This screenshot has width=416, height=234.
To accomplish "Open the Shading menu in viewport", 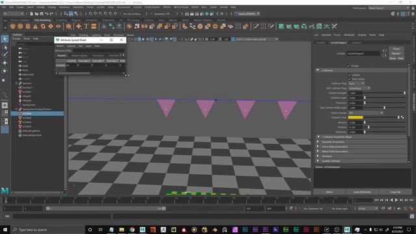I will (83, 35).
